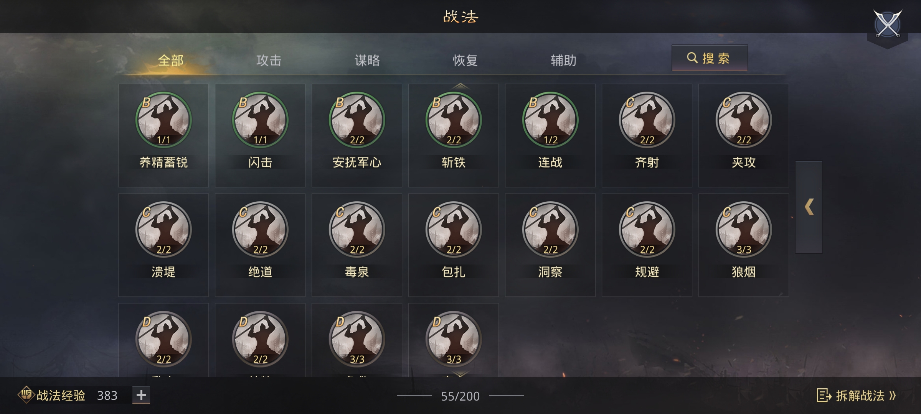Open the 安抚军心 tactic
This screenshot has width=921, height=414.
pos(357,120)
